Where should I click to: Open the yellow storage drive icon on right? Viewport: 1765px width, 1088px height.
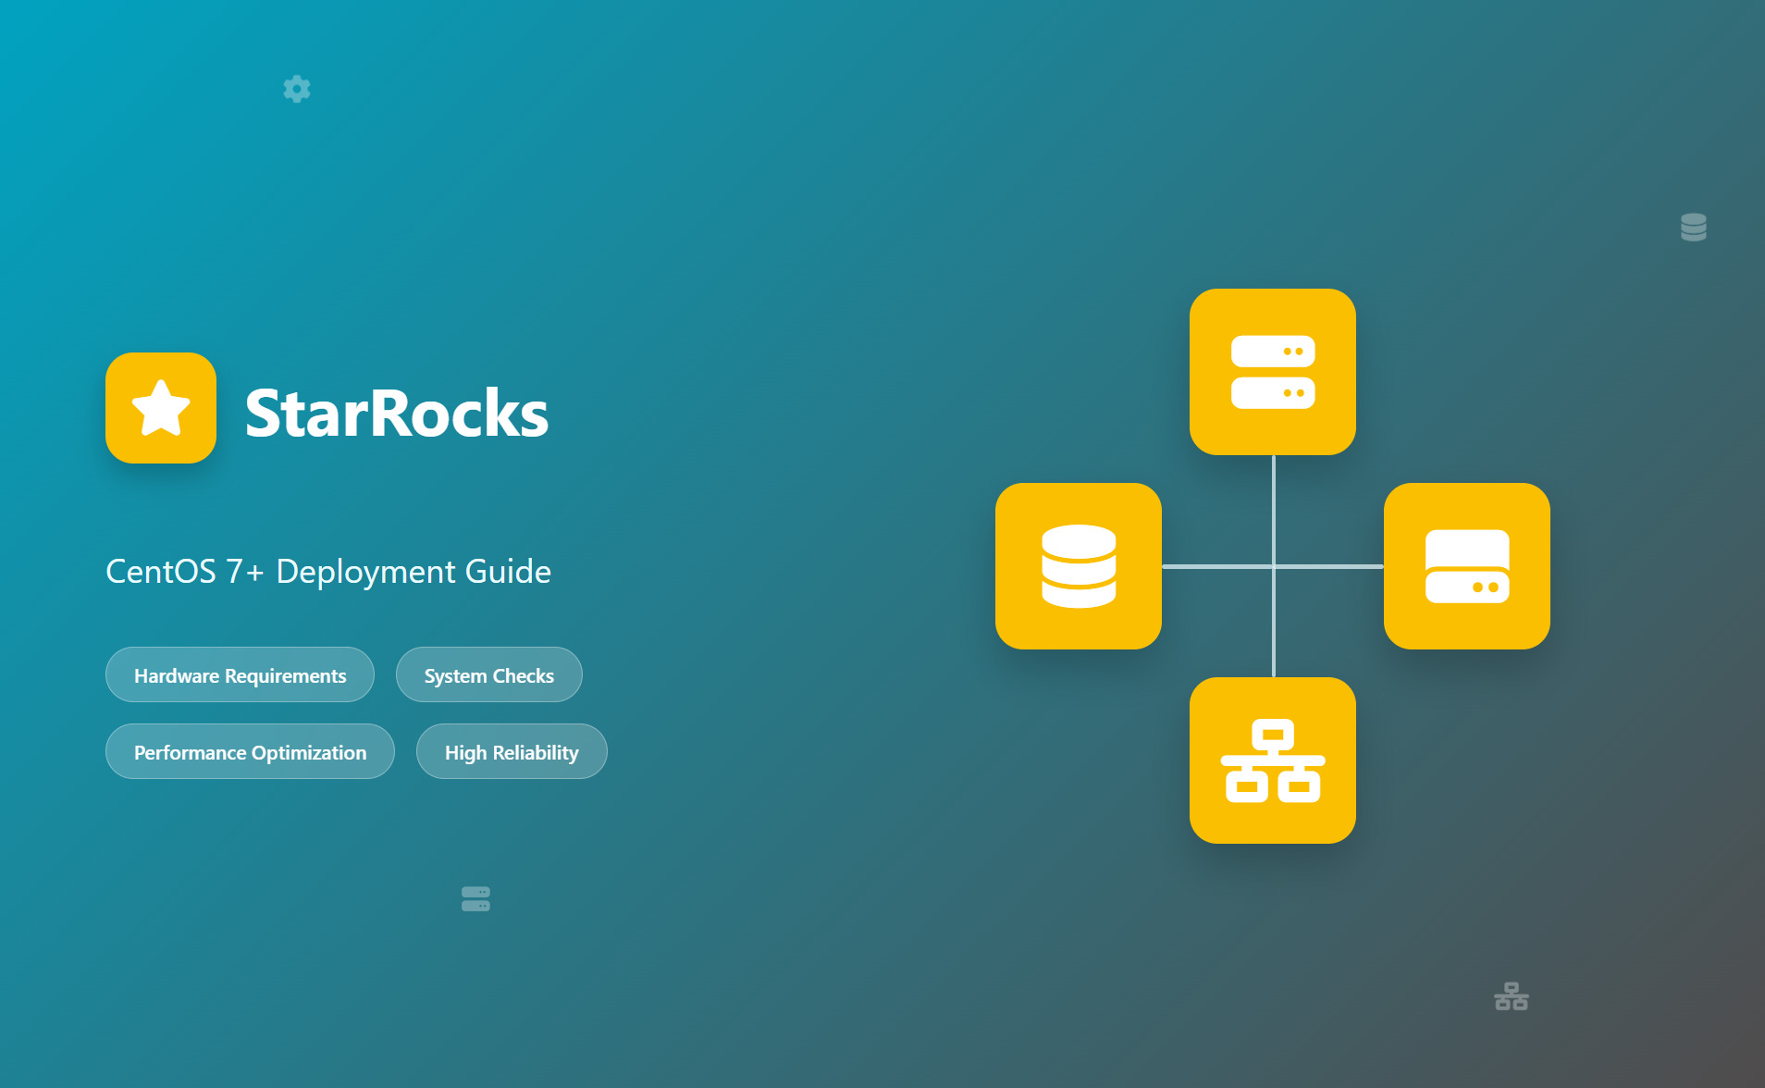click(x=1466, y=565)
